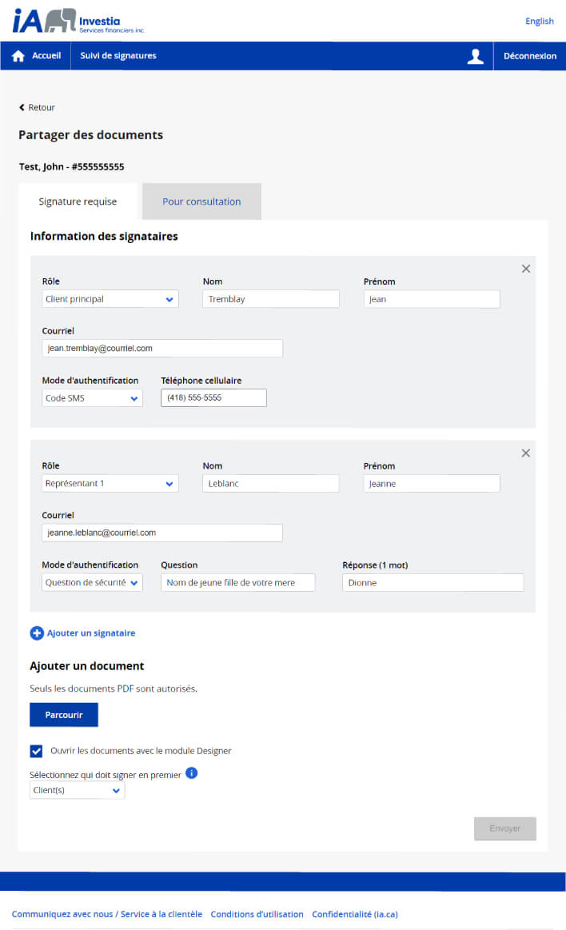
Task: Remove the Tremblay signer with X
Action: pos(526,269)
